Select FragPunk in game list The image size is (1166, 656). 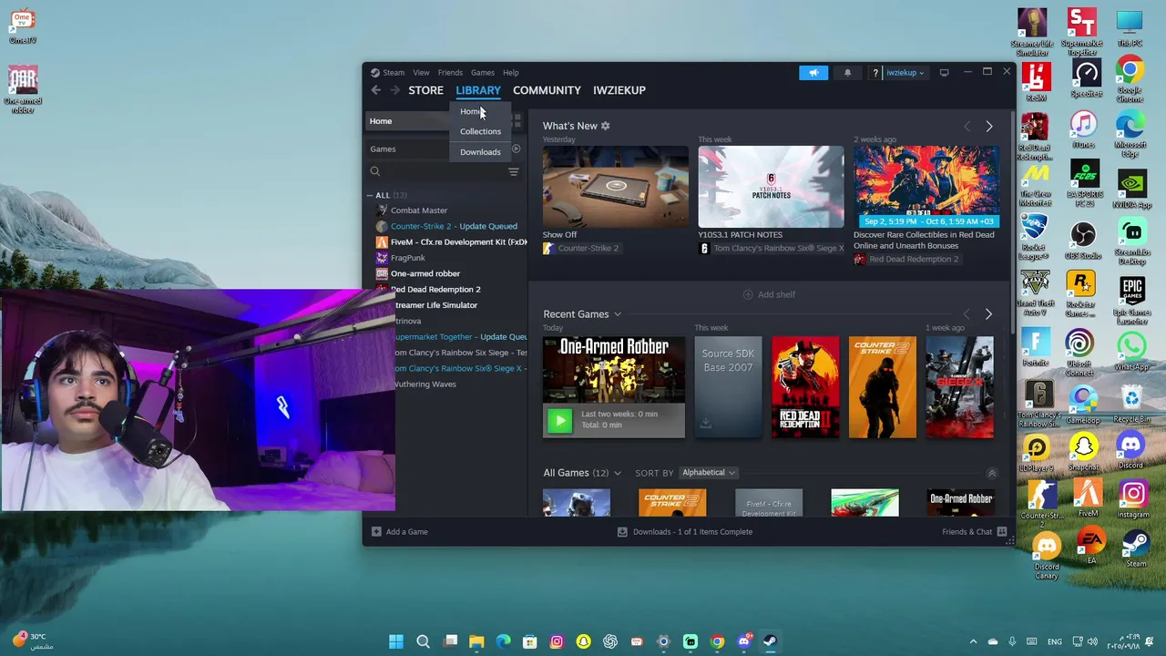(407, 258)
